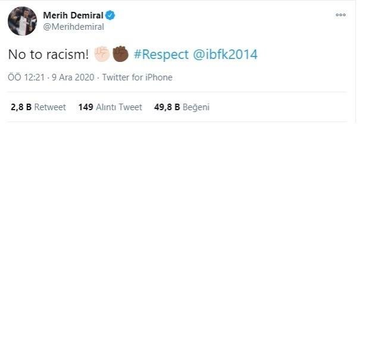Select the "No to racism!" tweet text

coord(48,55)
